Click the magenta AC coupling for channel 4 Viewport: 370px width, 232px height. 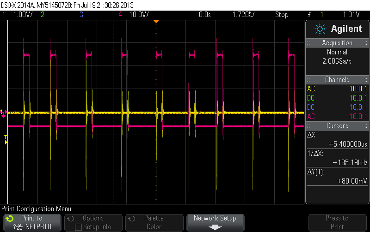tap(311, 117)
